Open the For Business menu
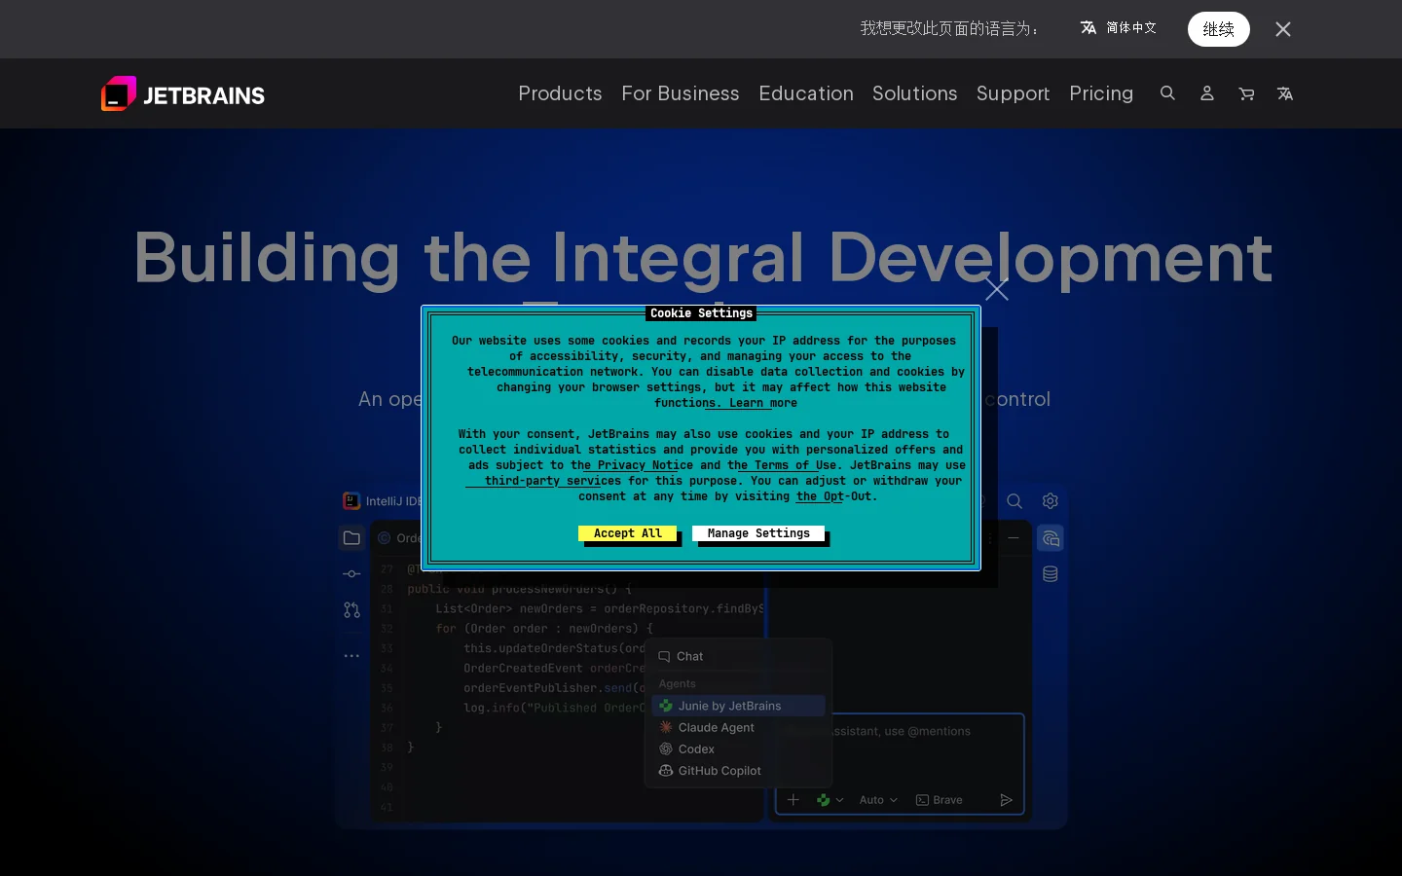Screen dimensions: 1402x876 point(681,93)
